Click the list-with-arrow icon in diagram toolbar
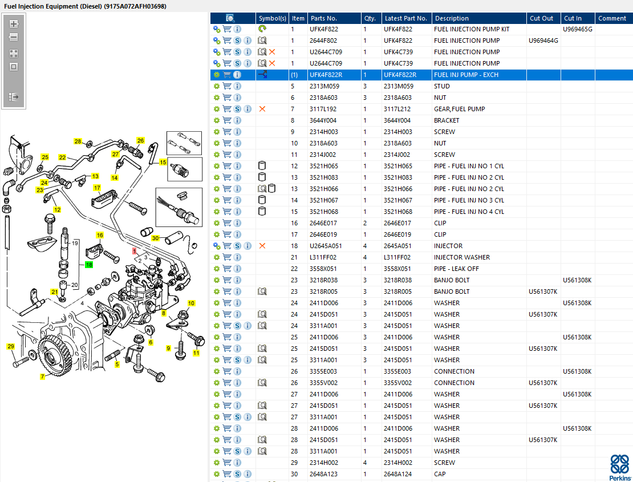The height and width of the screenshot is (482, 633). click(x=14, y=97)
